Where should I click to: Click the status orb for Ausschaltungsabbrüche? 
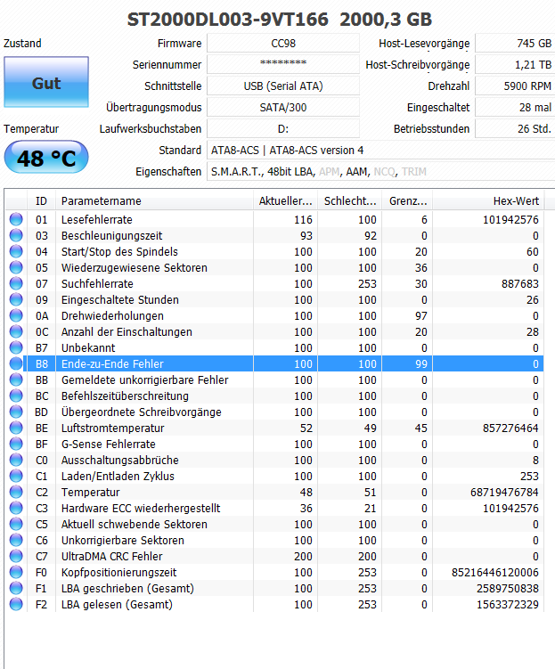16,460
